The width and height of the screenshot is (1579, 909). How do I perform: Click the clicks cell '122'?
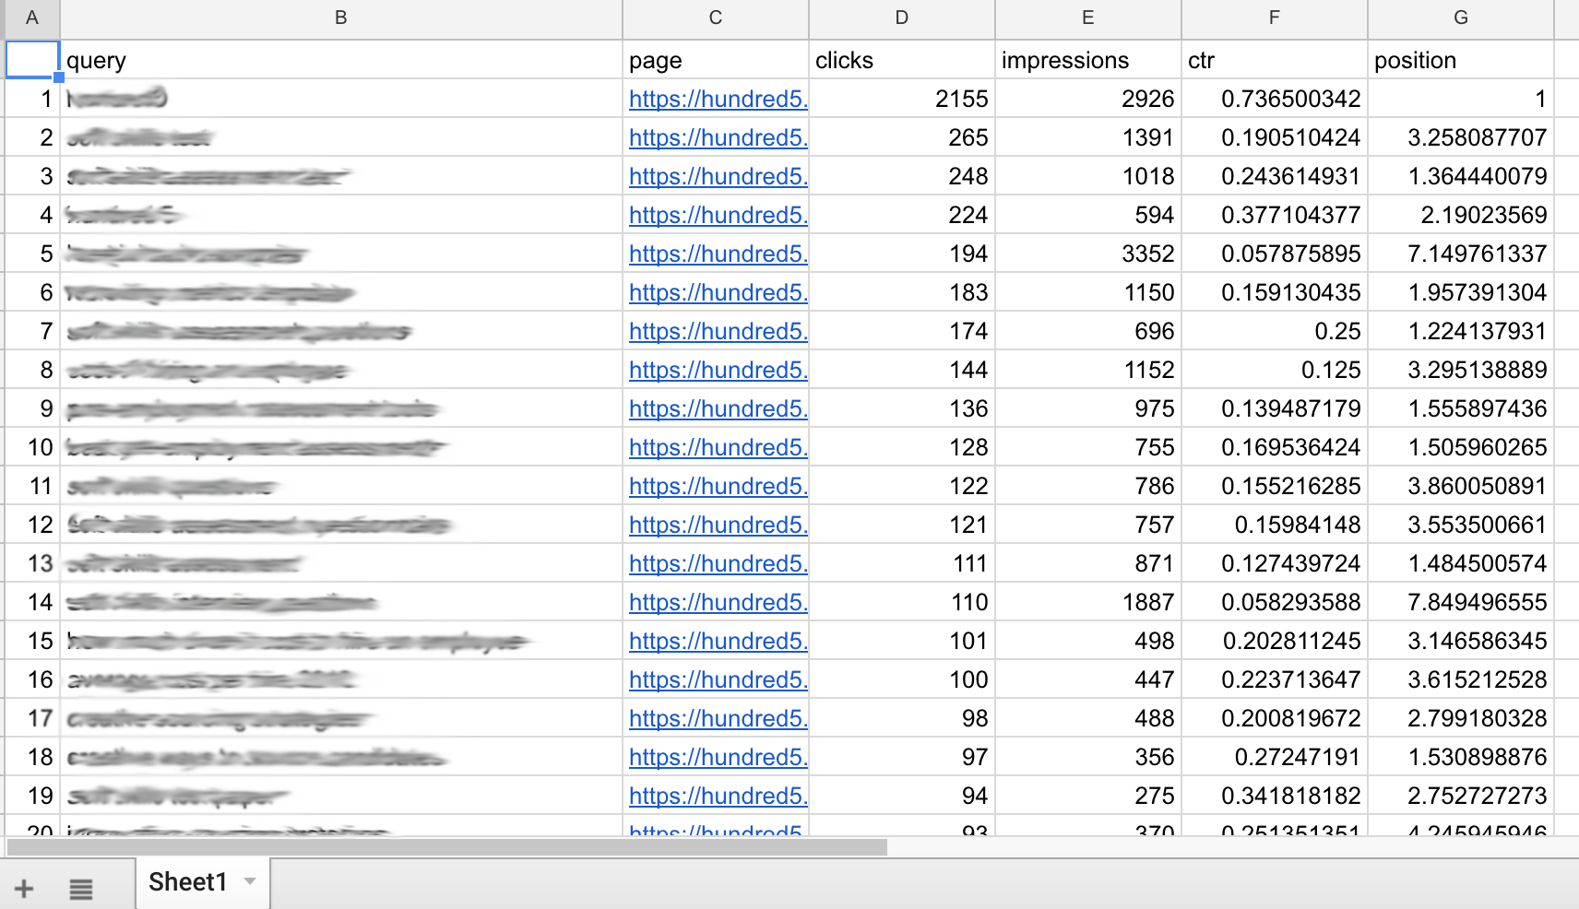tap(902, 486)
